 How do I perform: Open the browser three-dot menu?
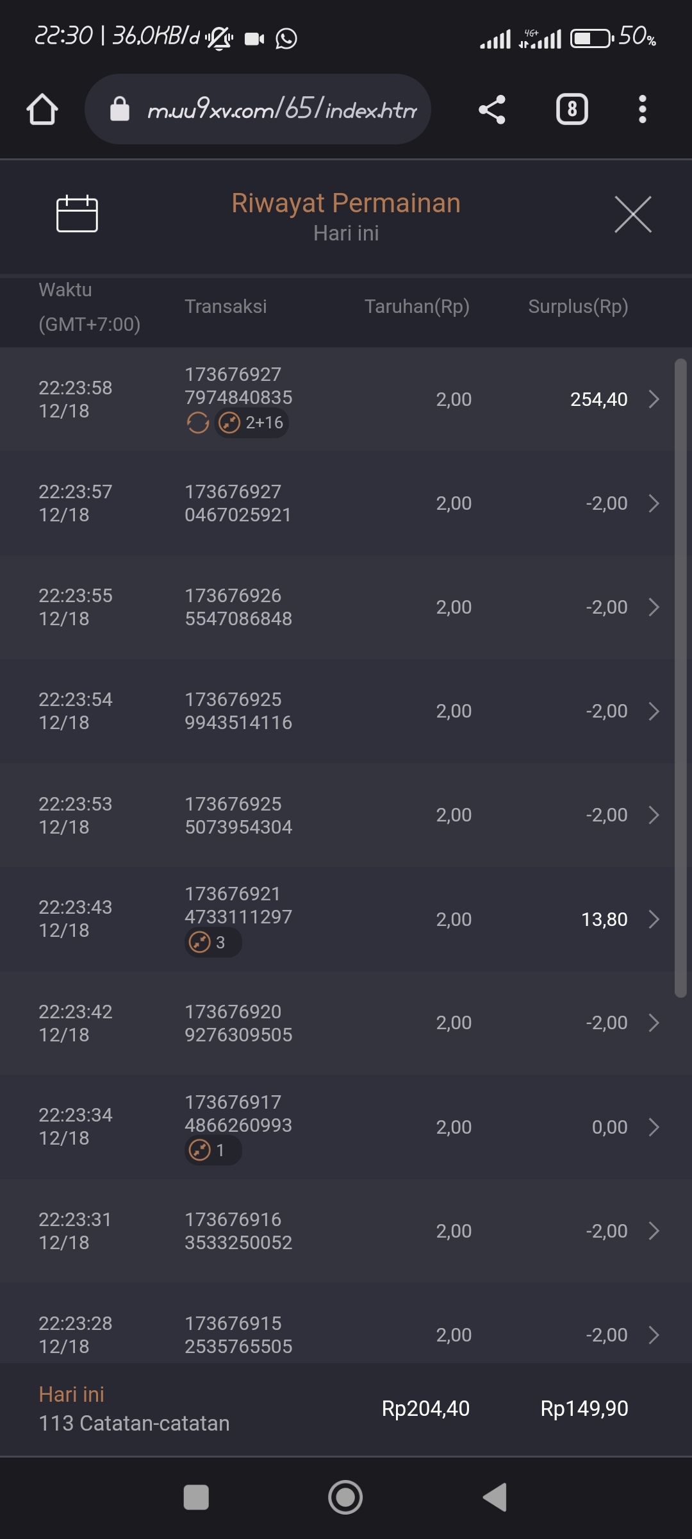[x=642, y=109]
